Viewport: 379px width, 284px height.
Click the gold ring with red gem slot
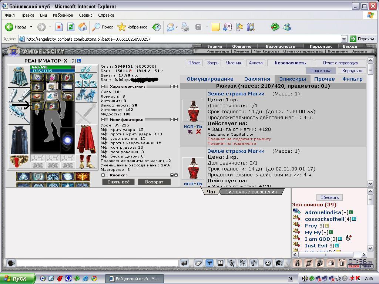point(19,162)
